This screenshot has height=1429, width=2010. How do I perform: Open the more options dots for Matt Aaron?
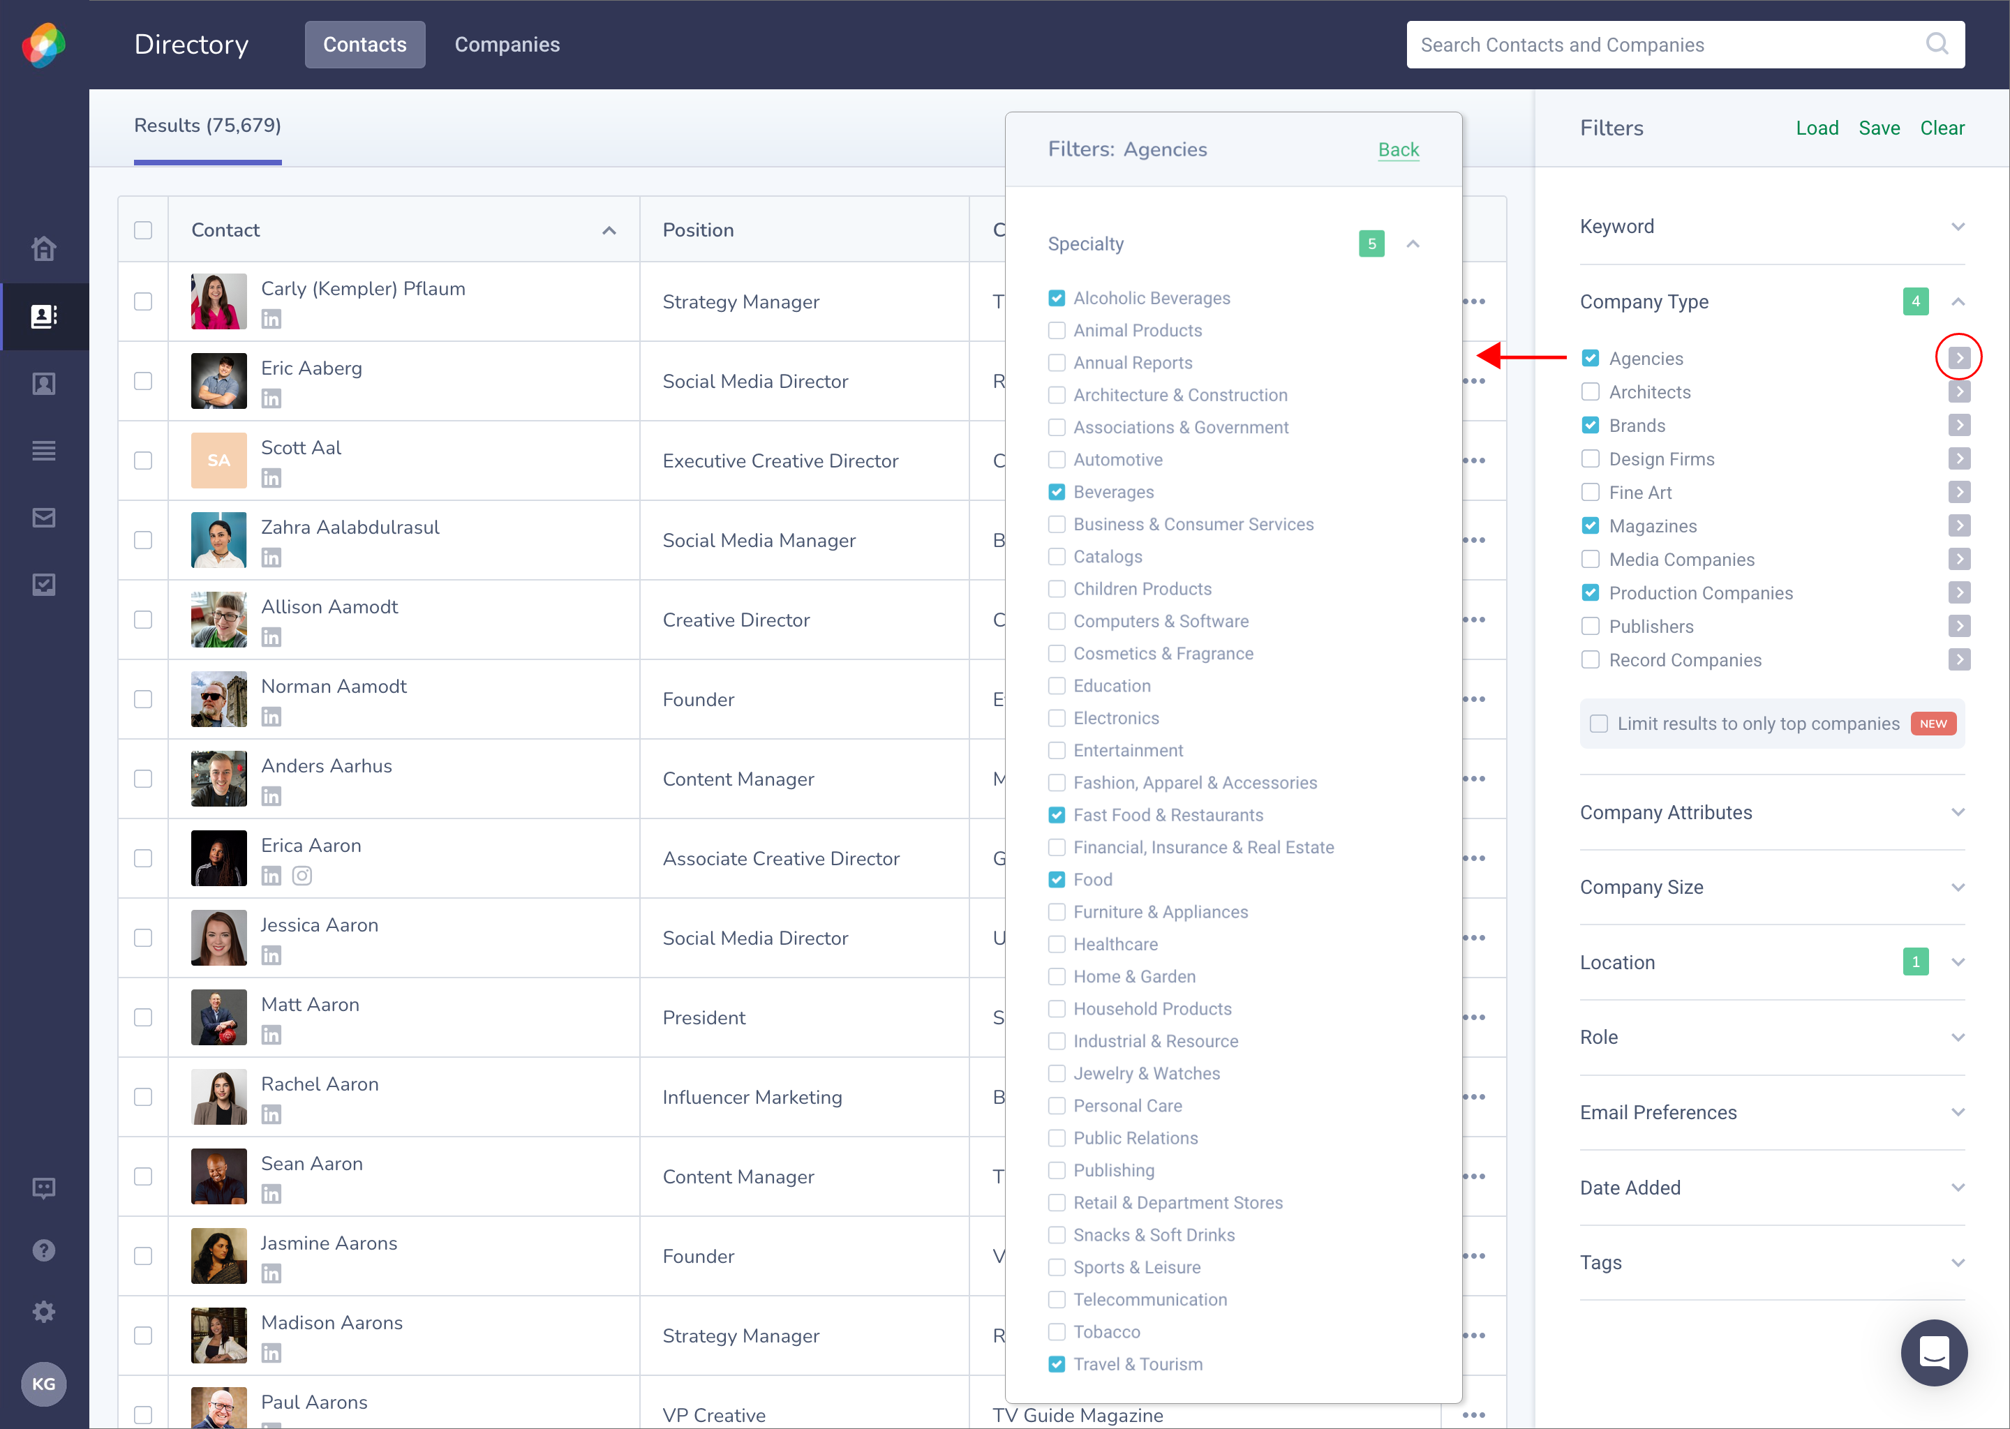pyautogui.click(x=1474, y=1017)
